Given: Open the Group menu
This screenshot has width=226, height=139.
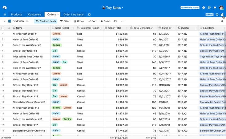Looking at the screenshot, I should pyautogui.click(x=79, y=21).
